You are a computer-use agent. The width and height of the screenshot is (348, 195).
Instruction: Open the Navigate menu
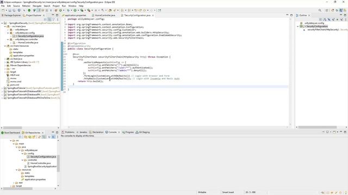pos(37,6)
